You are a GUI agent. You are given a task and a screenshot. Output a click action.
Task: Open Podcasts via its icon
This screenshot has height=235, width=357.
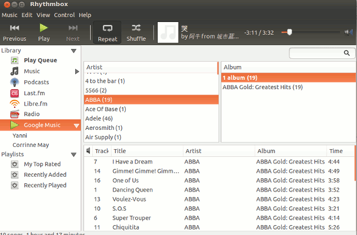pyautogui.click(x=15, y=82)
